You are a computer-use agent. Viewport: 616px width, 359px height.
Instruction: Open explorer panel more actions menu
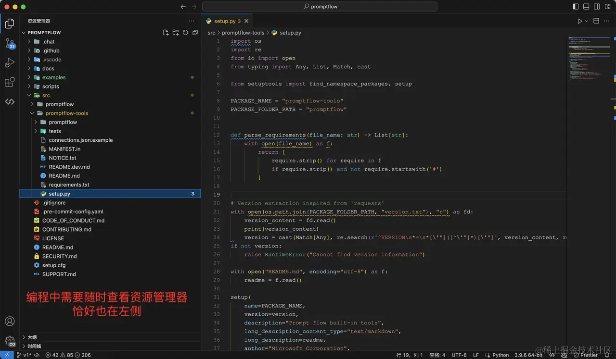click(192, 21)
